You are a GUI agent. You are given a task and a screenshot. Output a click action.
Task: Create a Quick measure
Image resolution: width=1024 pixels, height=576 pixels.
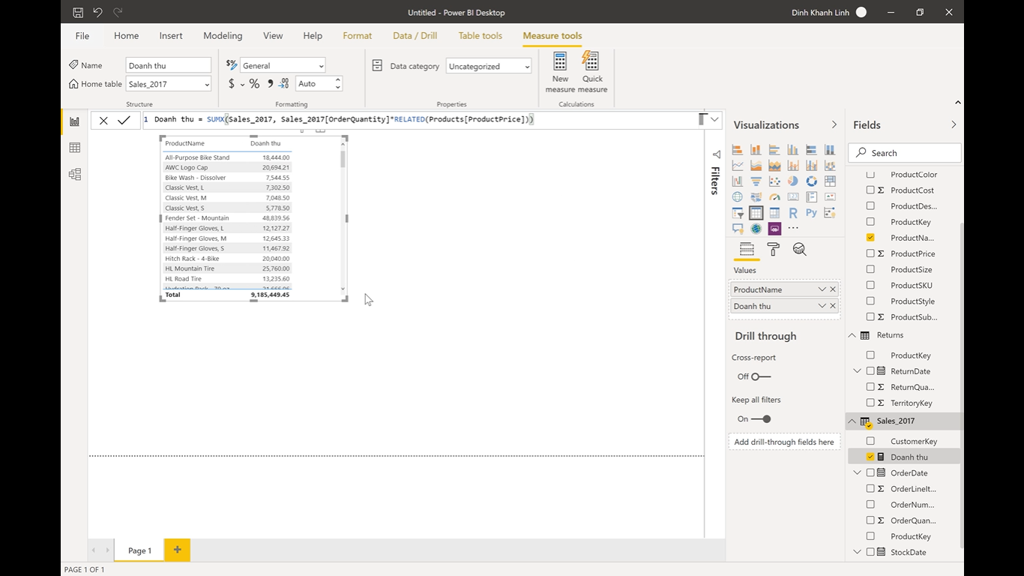point(592,73)
